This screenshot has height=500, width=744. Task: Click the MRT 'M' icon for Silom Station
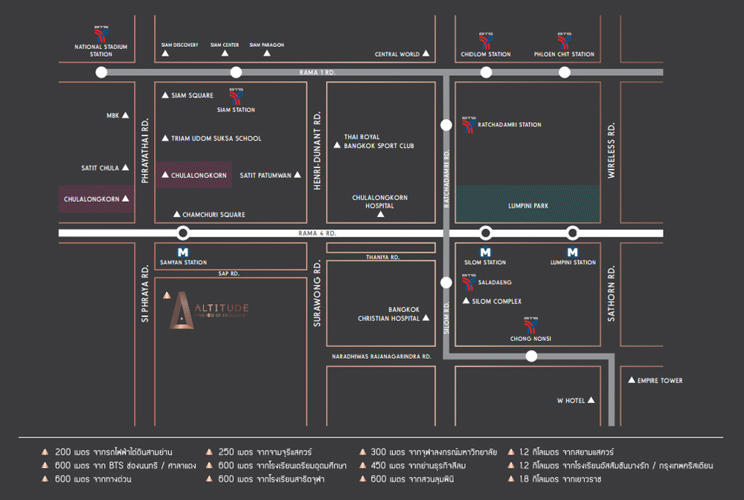tap(485, 252)
